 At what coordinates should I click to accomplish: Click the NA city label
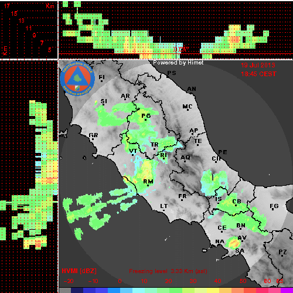(220, 241)
